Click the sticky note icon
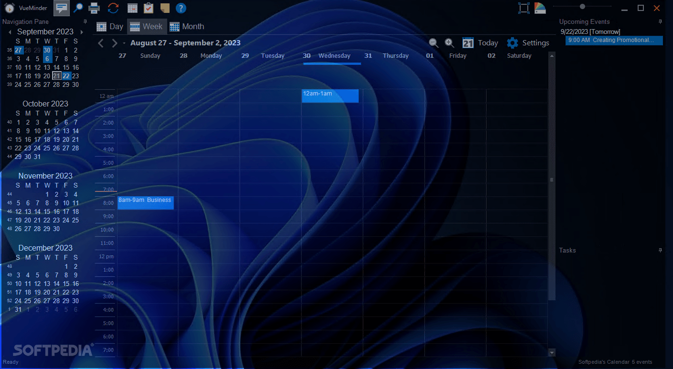Image resolution: width=673 pixels, height=369 pixels. click(164, 8)
